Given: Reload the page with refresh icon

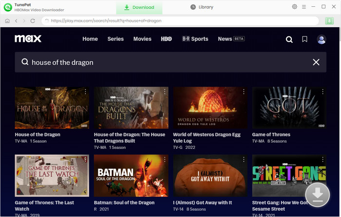Looking at the screenshot, I should 33,21.
